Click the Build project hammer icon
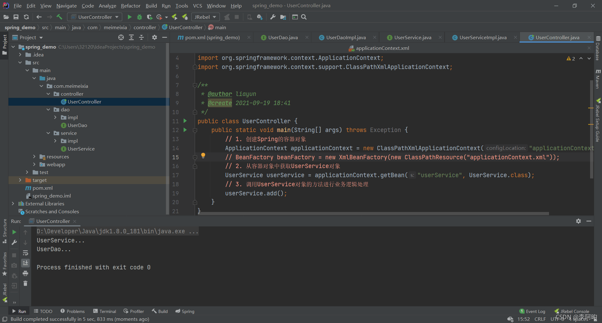The image size is (602, 323). [60, 17]
